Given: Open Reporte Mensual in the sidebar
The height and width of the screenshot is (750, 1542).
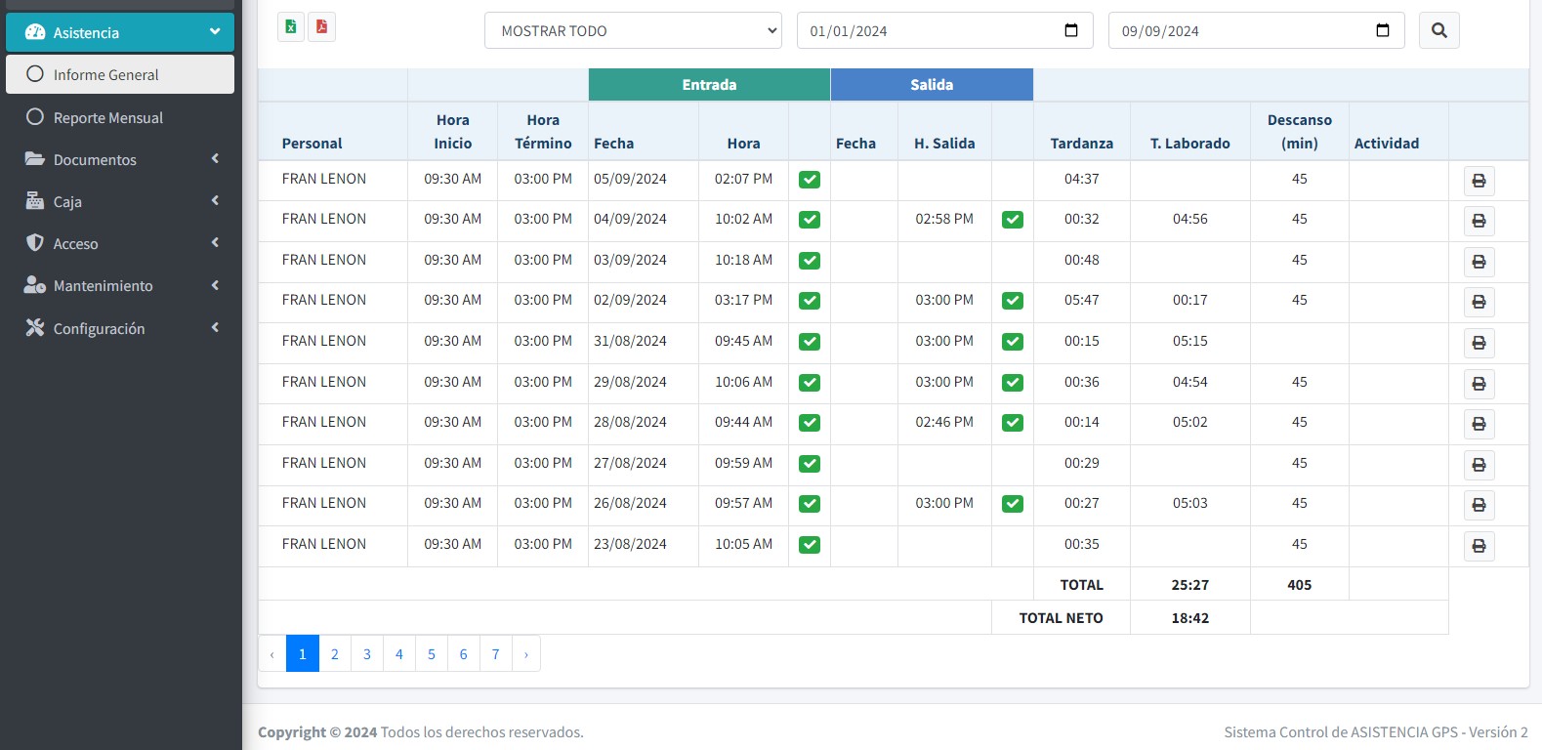Looking at the screenshot, I should [107, 117].
